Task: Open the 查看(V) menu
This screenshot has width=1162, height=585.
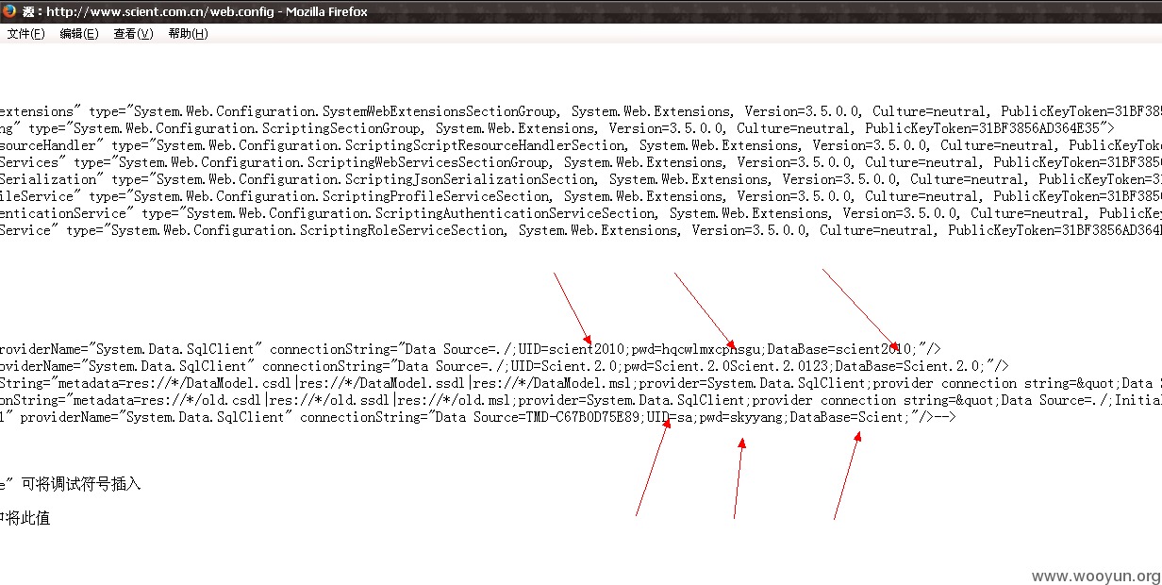Action: coord(133,34)
